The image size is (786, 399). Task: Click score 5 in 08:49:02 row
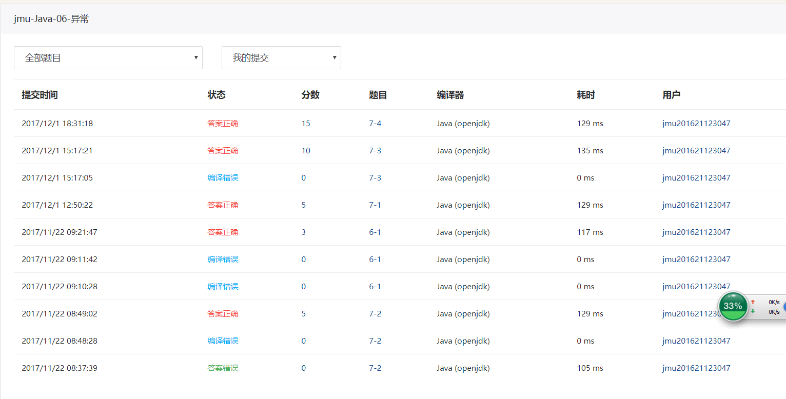coord(304,314)
